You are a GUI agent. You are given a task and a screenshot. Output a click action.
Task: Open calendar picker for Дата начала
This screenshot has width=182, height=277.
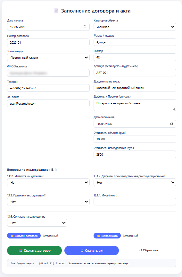85,27
